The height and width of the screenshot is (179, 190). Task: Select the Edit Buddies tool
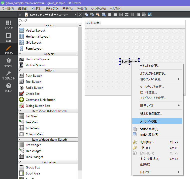(x=98, y=15)
